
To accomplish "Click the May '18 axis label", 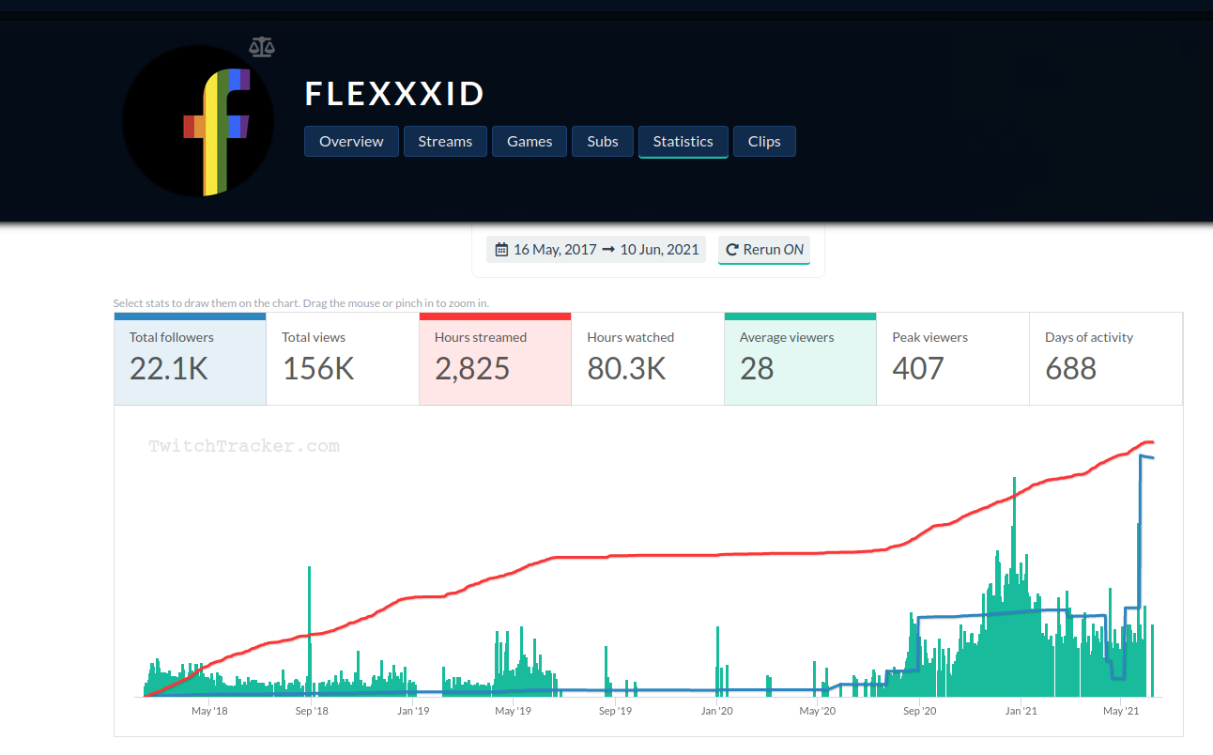I will (209, 711).
